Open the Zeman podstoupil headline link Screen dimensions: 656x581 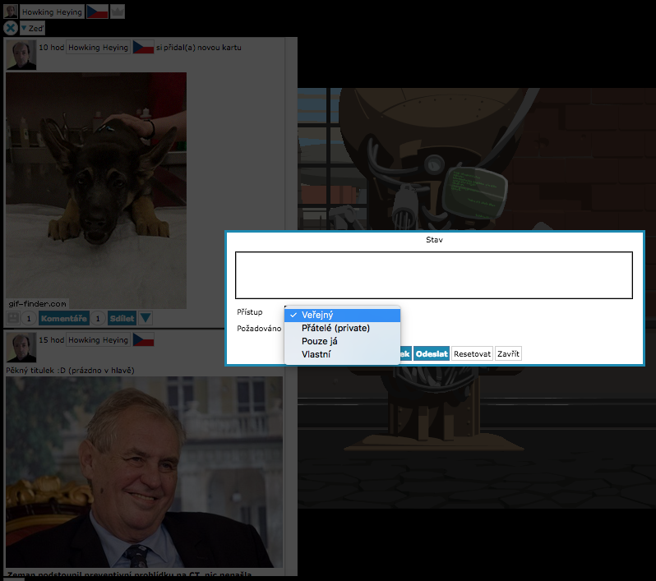pyautogui.click(x=130, y=574)
